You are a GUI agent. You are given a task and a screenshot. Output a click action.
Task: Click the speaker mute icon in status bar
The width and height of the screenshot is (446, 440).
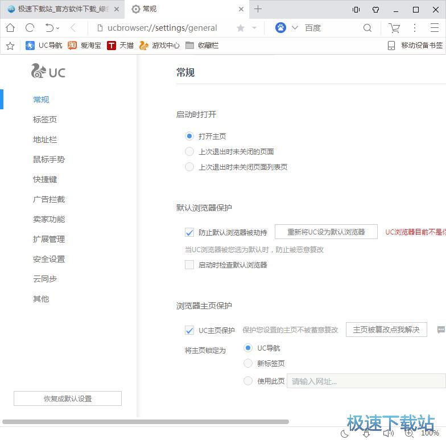coord(388,434)
